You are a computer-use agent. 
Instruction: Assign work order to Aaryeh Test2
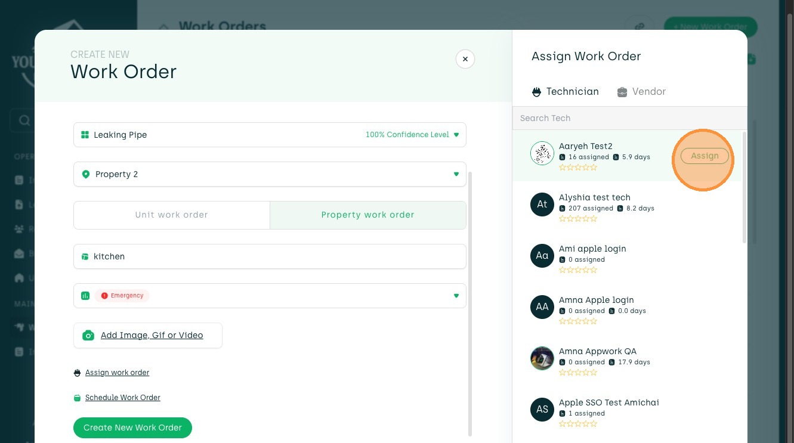pyautogui.click(x=705, y=156)
